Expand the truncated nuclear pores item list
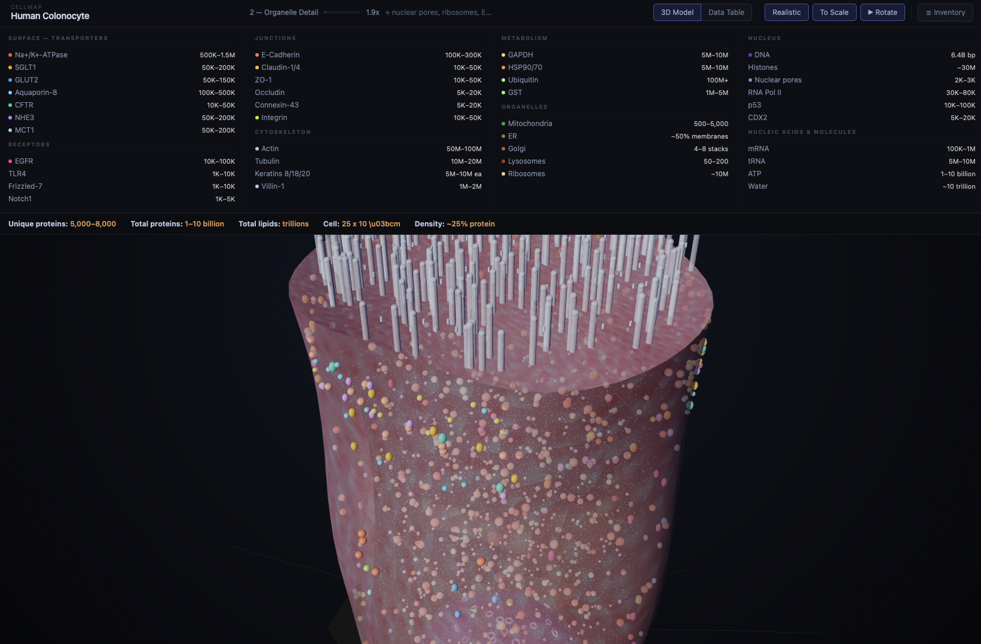 pos(438,12)
